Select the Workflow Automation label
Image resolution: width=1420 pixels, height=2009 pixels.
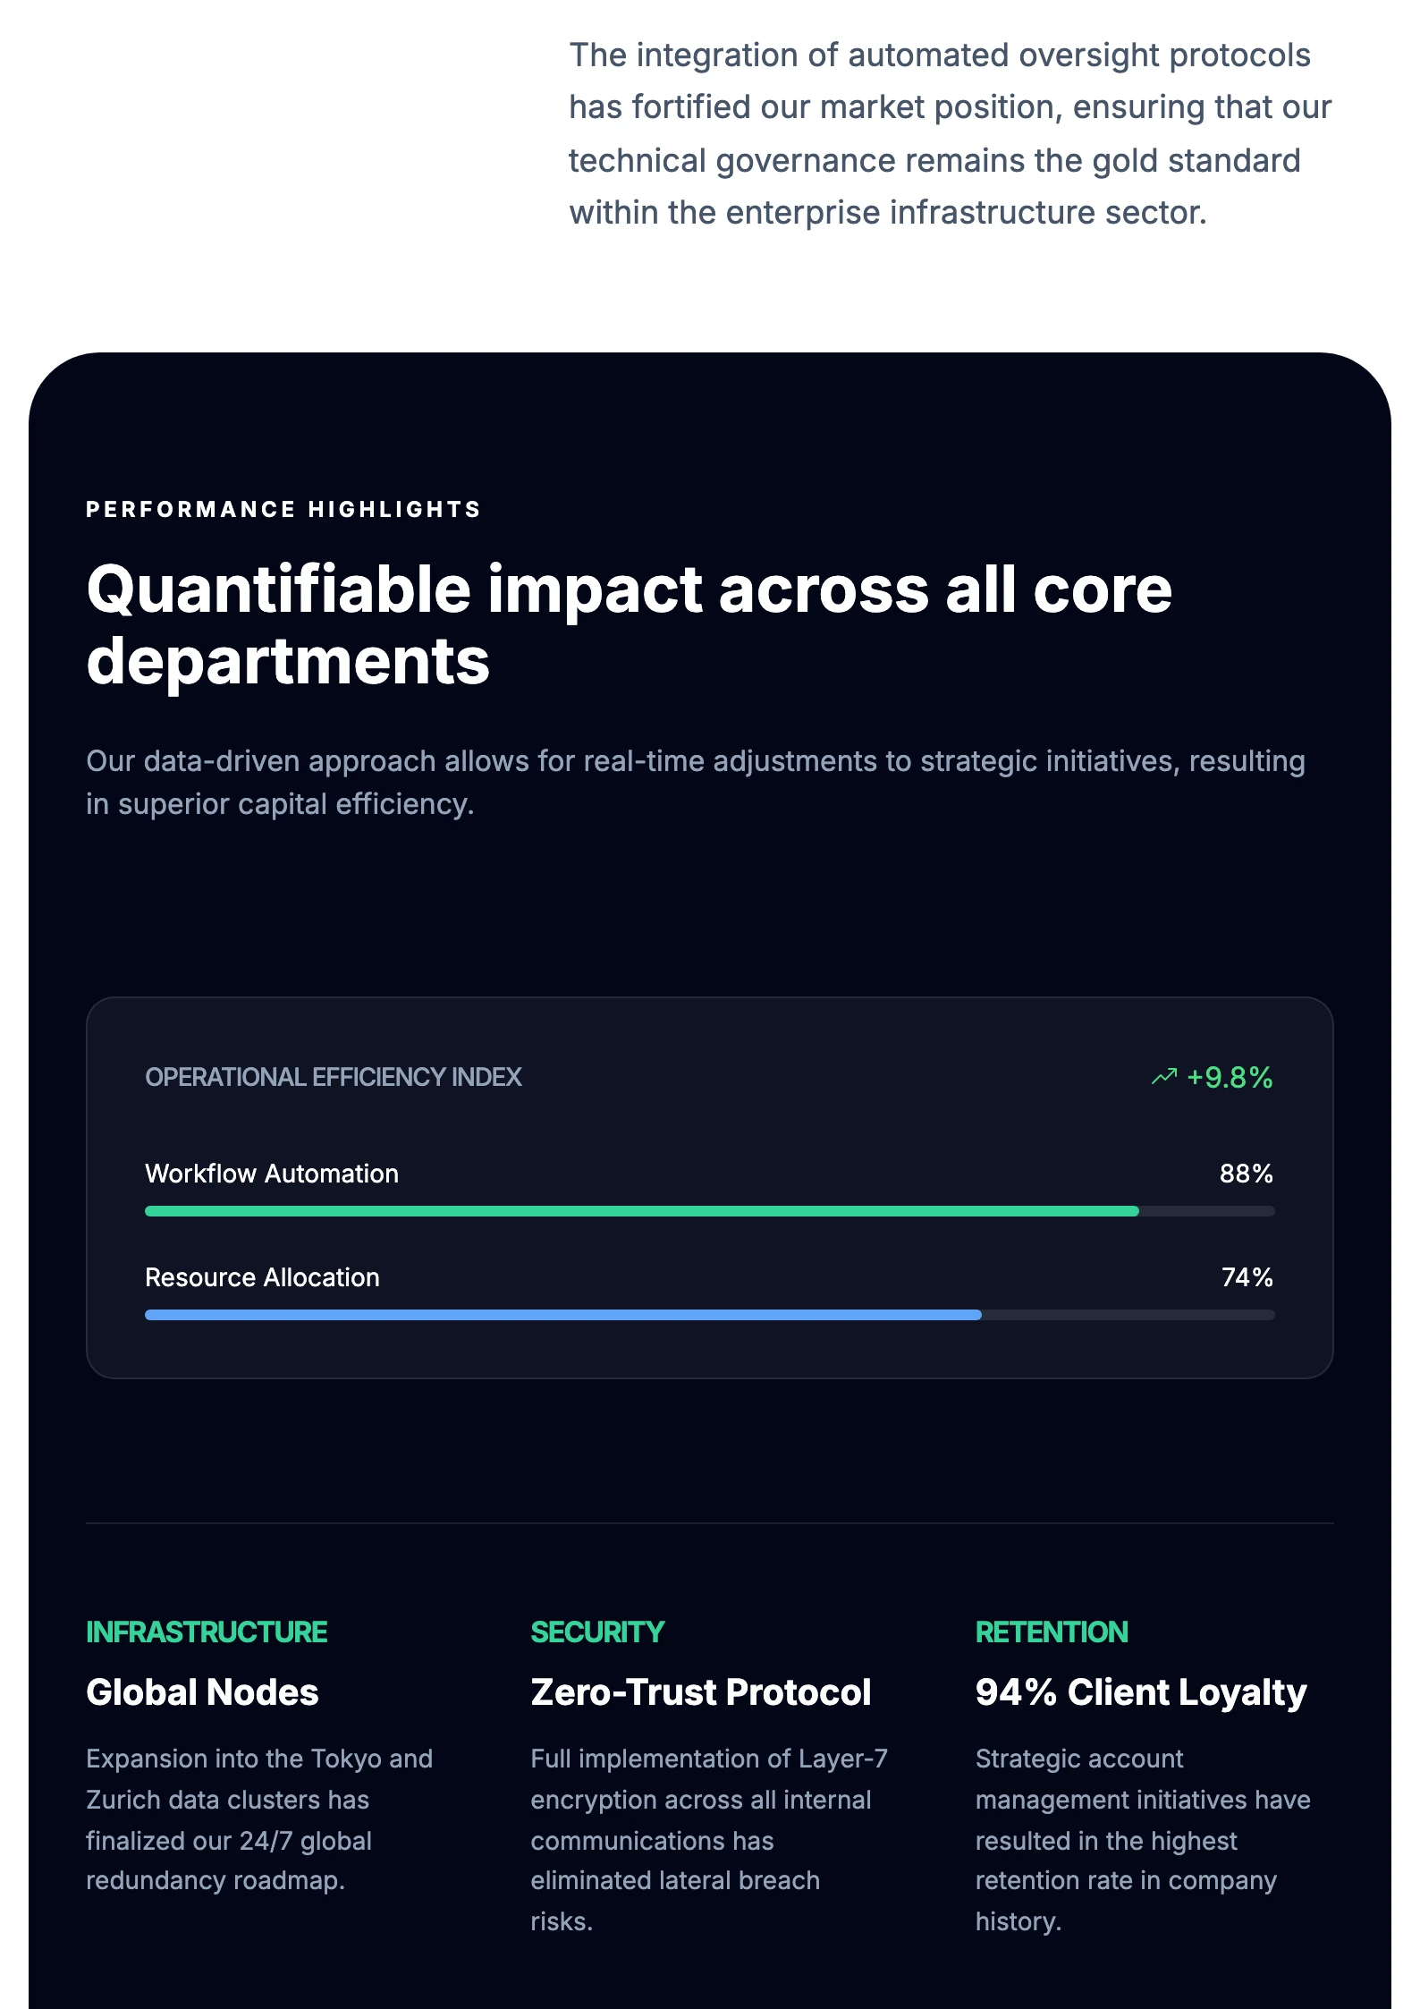272,1174
